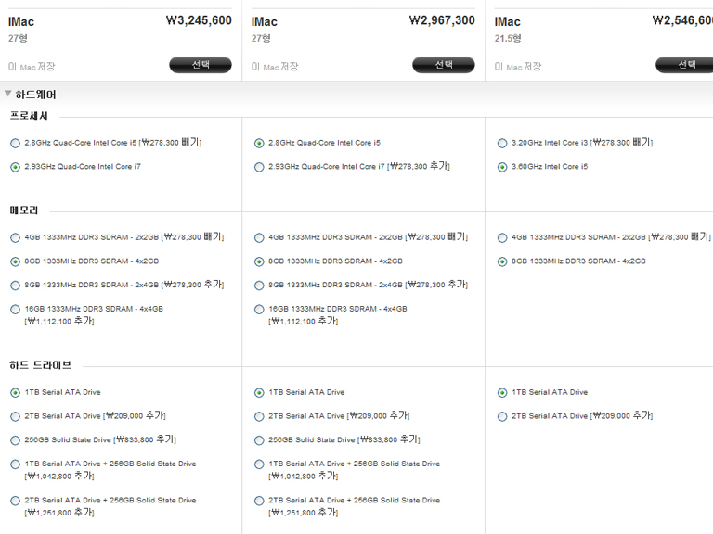Select 2.8GHz Core i5 for first iMac
Screen dimensions: 713x534
click(x=15, y=144)
